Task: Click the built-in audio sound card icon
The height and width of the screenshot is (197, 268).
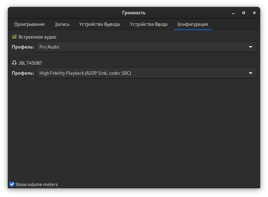Action: point(14,37)
